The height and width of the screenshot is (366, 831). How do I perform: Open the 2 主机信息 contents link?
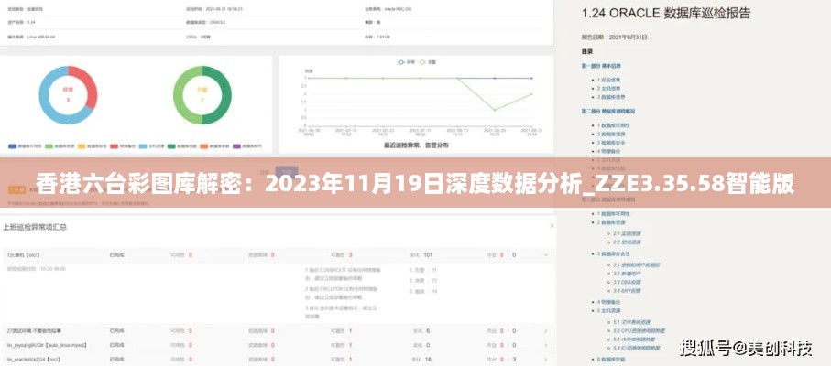[x=609, y=89]
